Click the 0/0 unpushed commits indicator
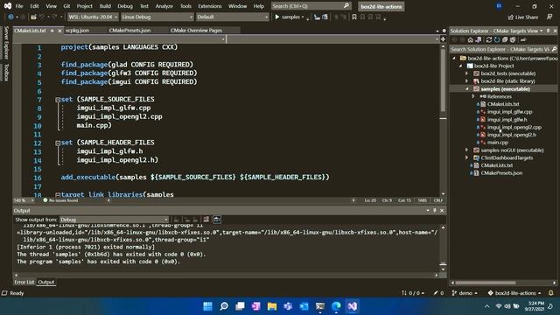 point(413,293)
